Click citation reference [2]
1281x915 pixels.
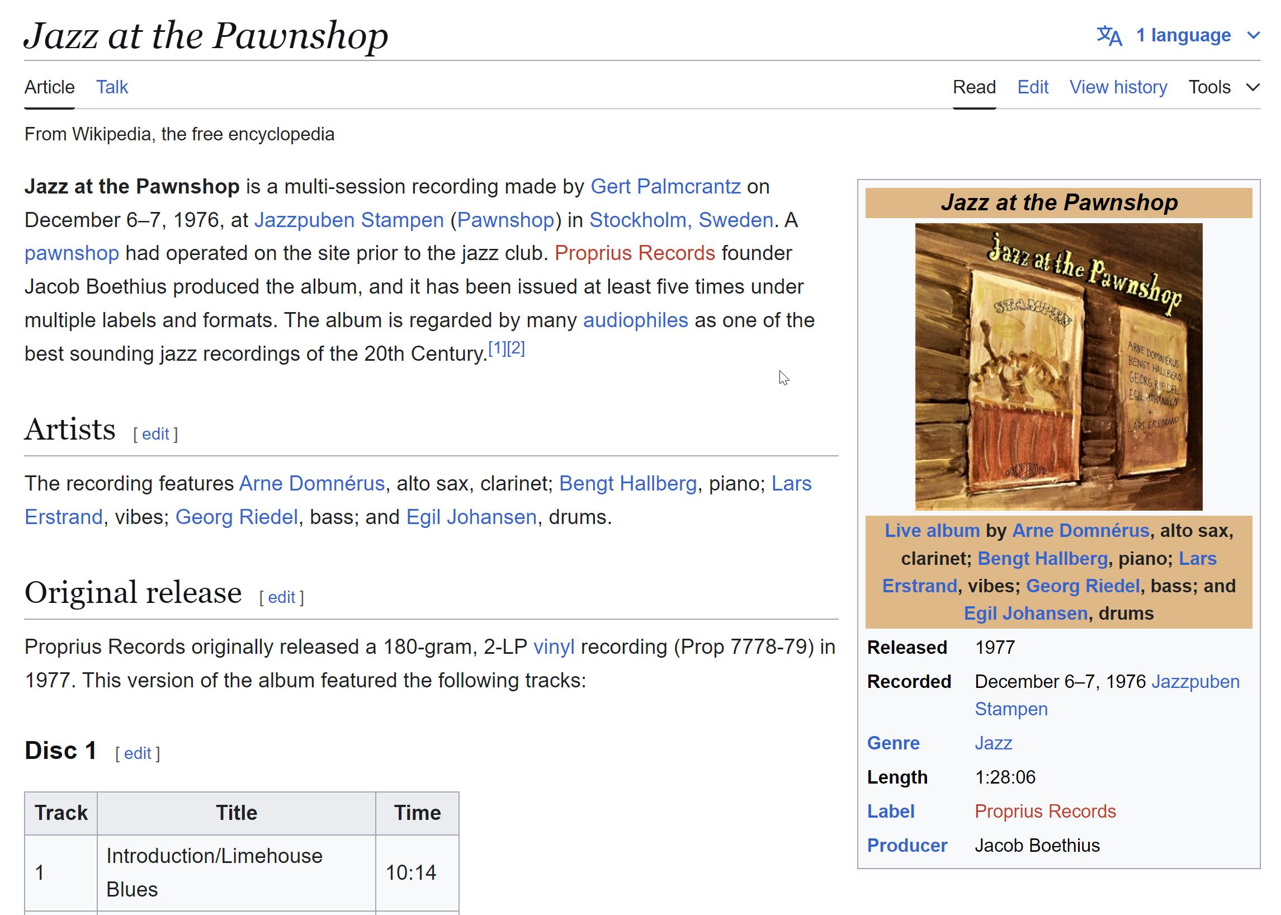coord(516,349)
